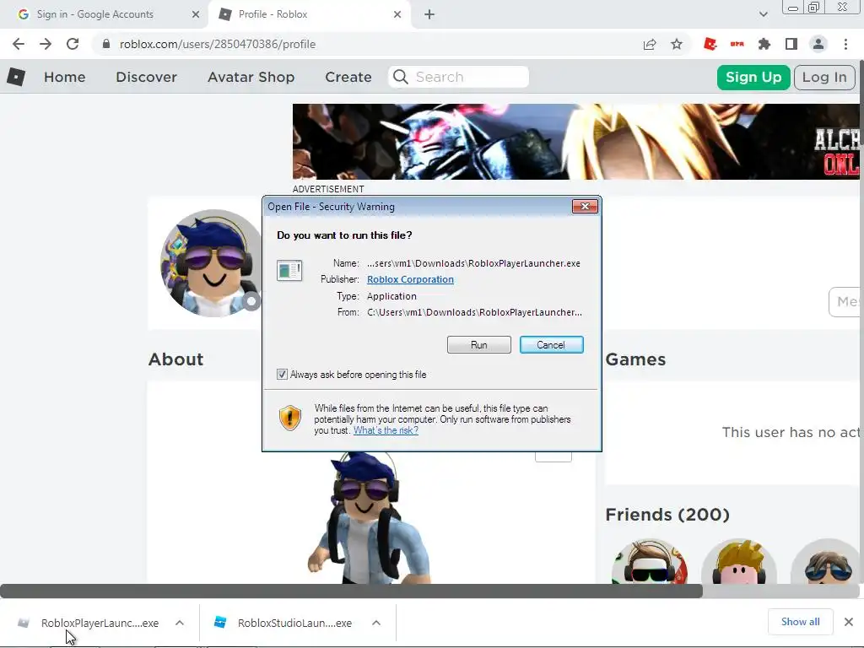Select the Profile - Roblox tab

pos(309,14)
